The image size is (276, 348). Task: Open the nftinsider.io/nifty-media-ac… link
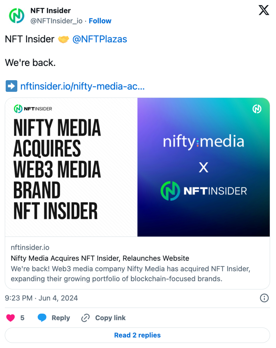tap(82, 86)
